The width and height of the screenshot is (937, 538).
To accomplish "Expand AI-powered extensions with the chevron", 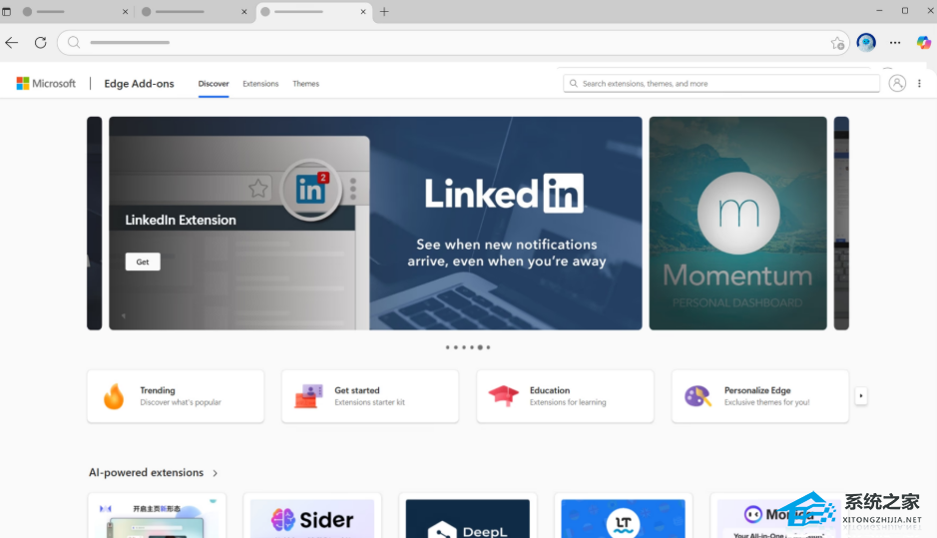I will tap(216, 473).
